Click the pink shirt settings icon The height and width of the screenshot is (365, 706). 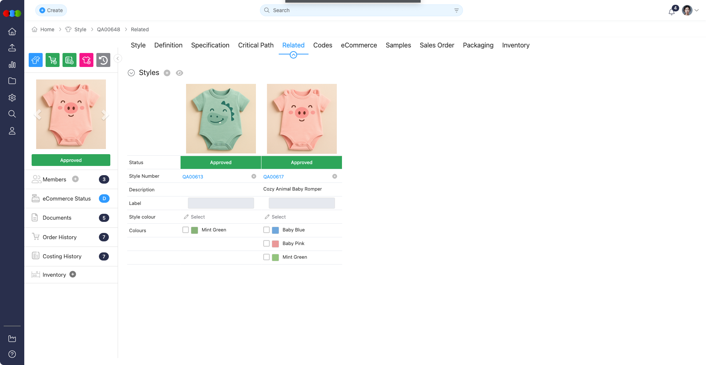86,60
